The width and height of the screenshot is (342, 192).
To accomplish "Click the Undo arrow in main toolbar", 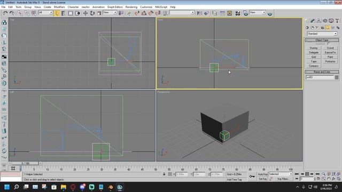I will (5, 13).
